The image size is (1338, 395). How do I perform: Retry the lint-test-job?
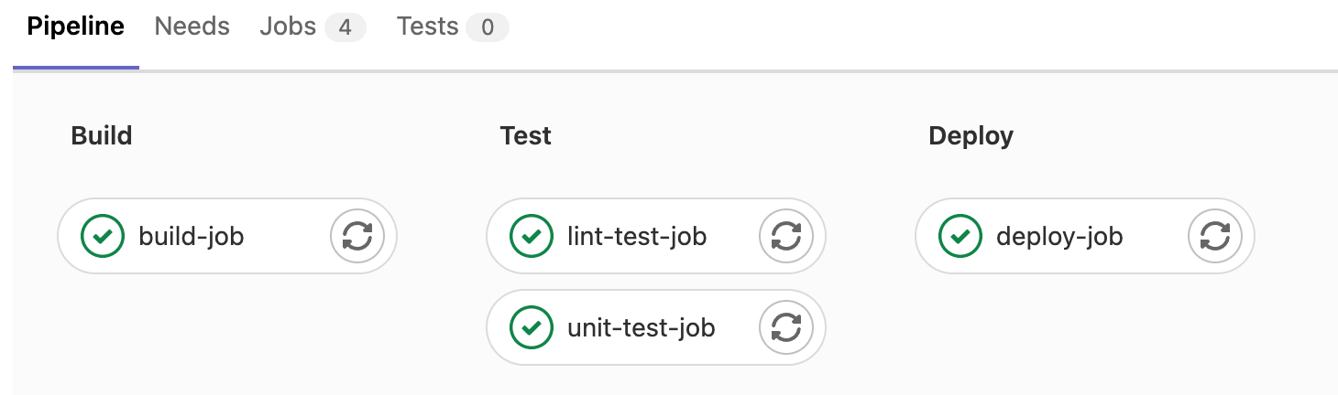click(x=786, y=237)
